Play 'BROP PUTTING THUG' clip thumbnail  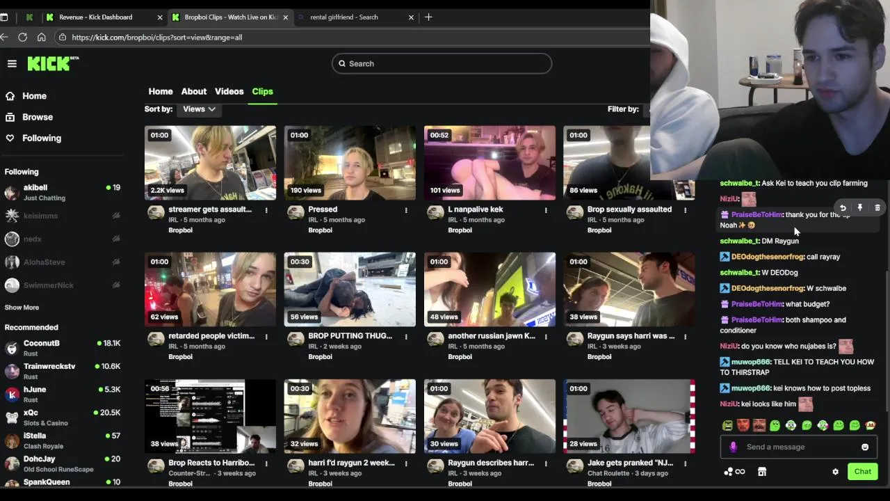(350, 289)
